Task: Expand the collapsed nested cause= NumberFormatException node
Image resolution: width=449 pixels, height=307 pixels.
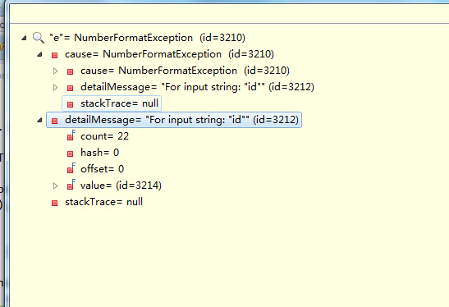Action: coord(56,71)
